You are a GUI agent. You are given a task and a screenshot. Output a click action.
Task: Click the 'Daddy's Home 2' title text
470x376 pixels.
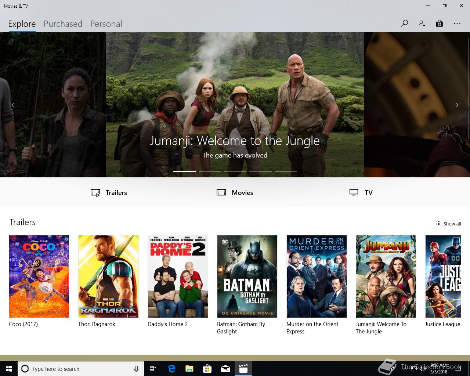(x=167, y=324)
